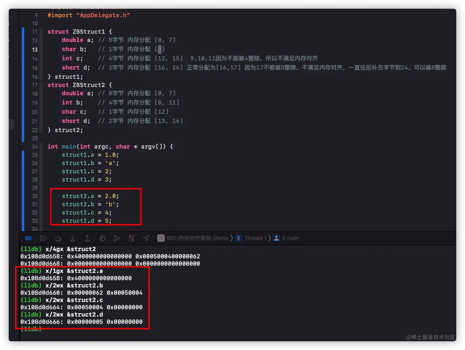Viewport: 465px width, 350px height.
Task: Click the stack frame person icon
Action: click(276, 238)
